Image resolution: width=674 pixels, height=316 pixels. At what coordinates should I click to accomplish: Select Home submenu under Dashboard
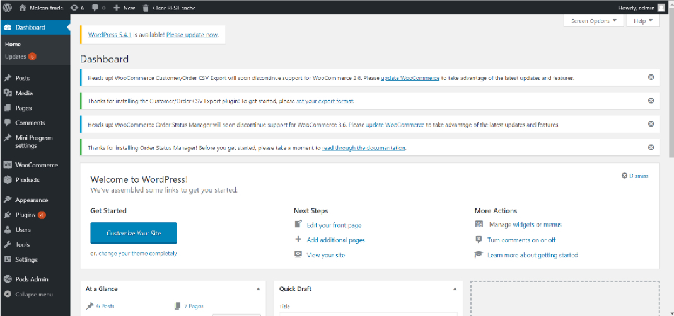(x=13, y=44)
